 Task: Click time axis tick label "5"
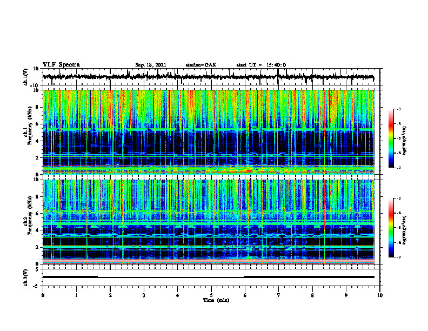tap(211, 295)
